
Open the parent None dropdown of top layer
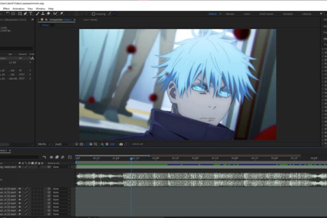[61, 167]
